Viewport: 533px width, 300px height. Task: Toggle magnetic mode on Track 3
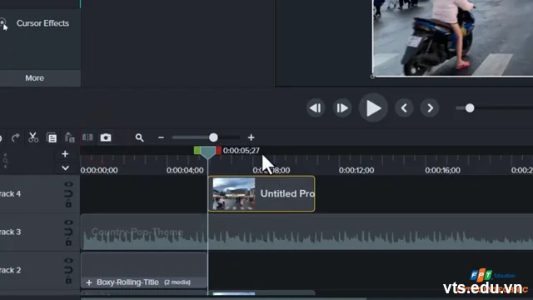pos(68,232)
